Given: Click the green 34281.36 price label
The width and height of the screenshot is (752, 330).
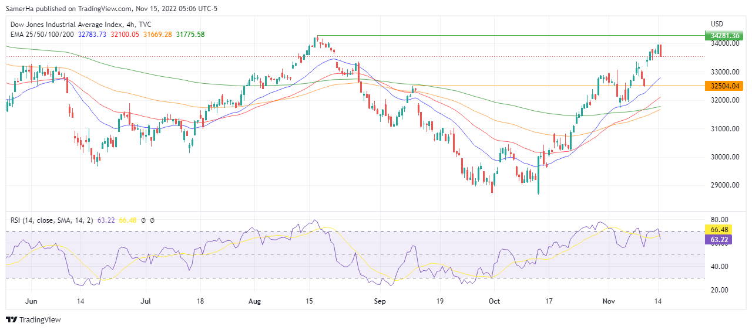Looking at the screenshot, I should coord(726,36).
